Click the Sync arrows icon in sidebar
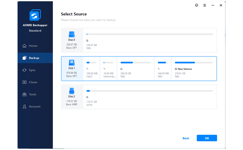 click(x=25, y=70)
